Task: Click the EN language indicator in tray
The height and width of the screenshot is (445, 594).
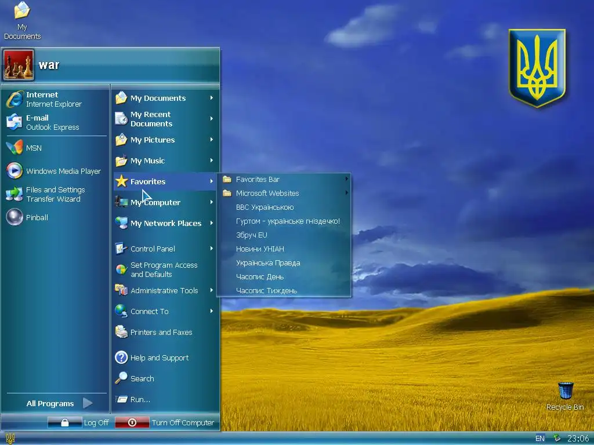Action: pyautogui.click(x=539, y=439)
